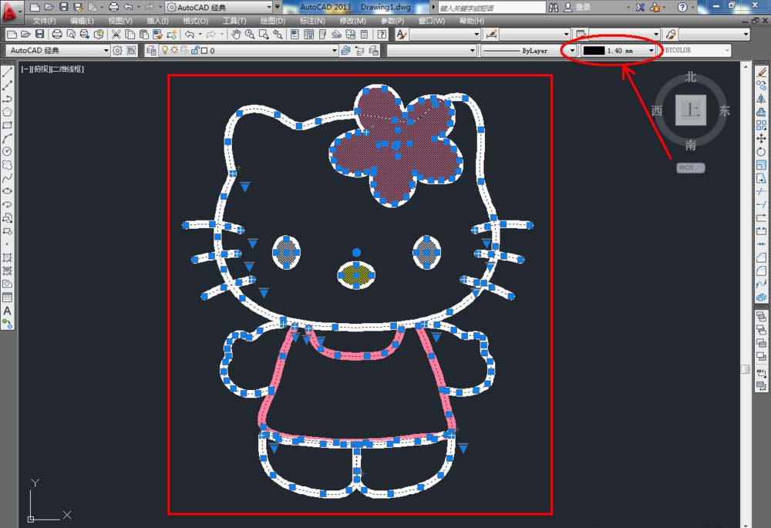Image resolution: width=771 pixels, height=528 pixels.
Task: Click the binoculars search icon
Action: [x=553, y=8]
